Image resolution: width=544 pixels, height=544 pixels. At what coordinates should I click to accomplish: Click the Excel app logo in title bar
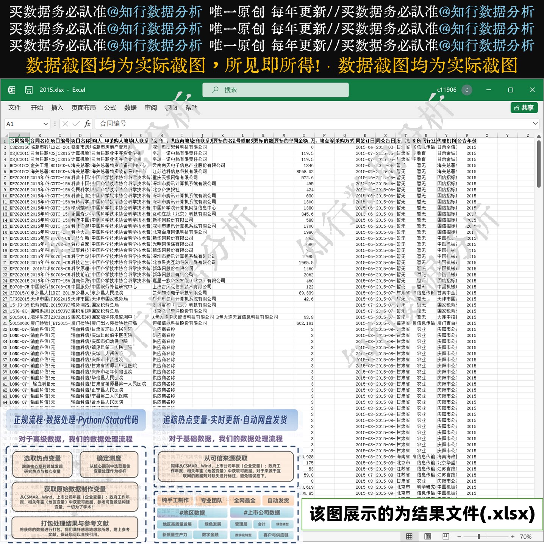pyautogui.click(x=12, y=90)
